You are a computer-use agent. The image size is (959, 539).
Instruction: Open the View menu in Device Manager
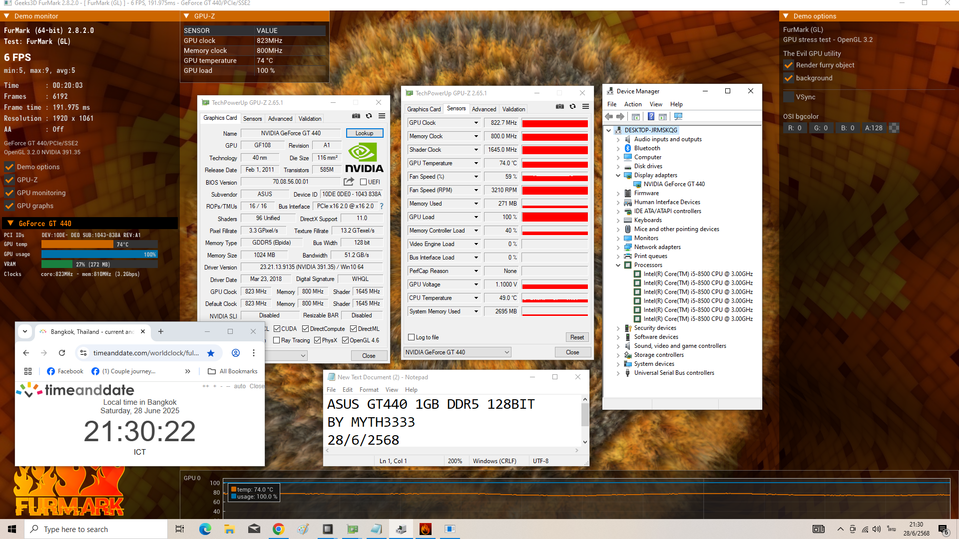tap(656, 104)
